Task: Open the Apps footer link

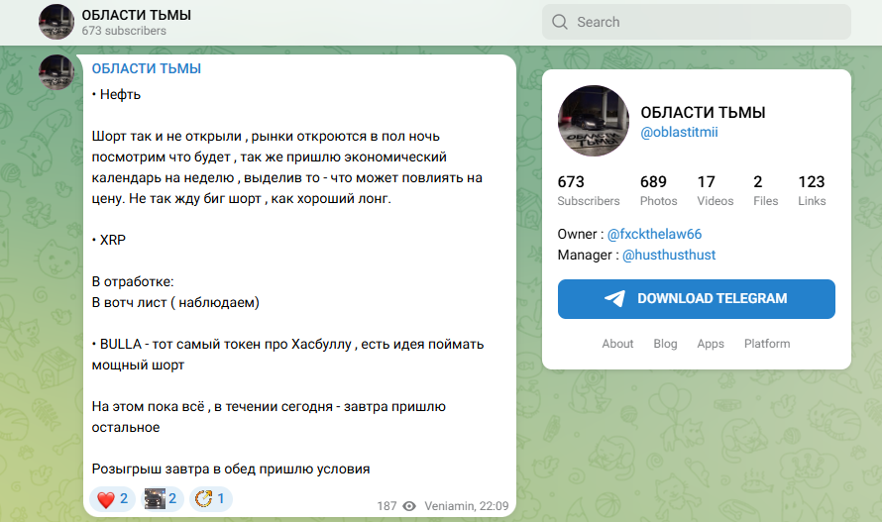Action: (x=711, y=344)
